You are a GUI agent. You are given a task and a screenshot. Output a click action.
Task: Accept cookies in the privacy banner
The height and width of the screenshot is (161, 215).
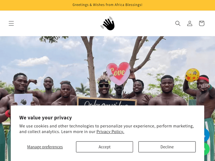104,147
